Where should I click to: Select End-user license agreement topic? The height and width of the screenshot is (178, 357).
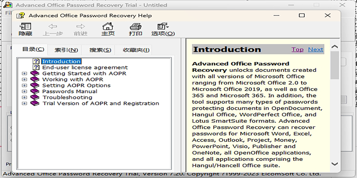[x=85, y=67]
